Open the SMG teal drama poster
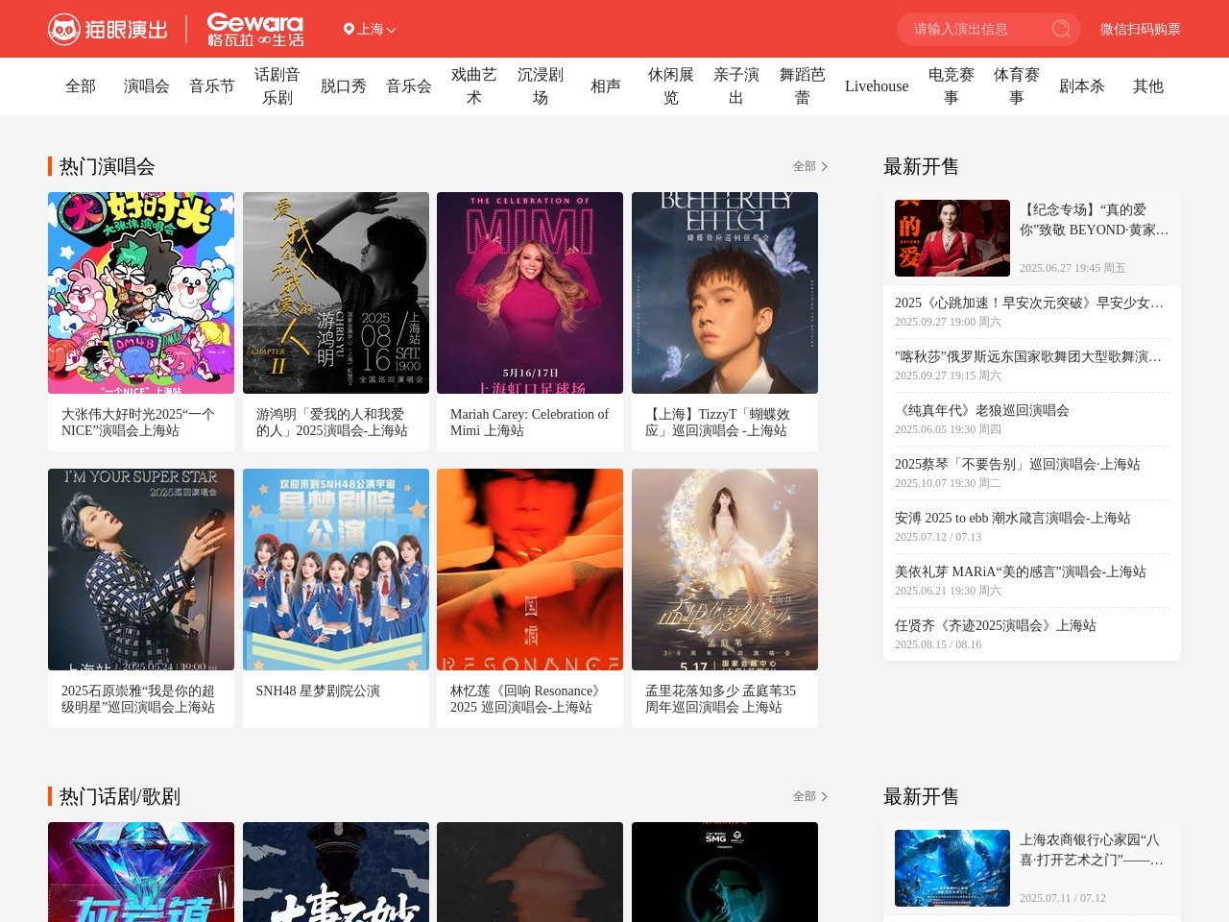 coord(725,872)
